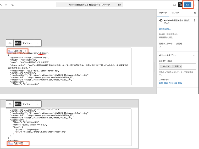Select suggested category 動画 link
Image resolution: width=199 pixels, height=149 pixels.
(x=166, y=83)
